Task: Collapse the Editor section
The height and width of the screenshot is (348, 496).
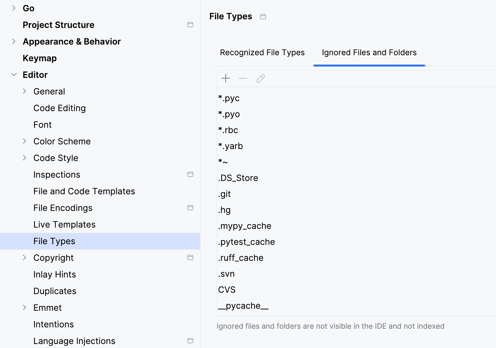Action: (x=14, y=75)
